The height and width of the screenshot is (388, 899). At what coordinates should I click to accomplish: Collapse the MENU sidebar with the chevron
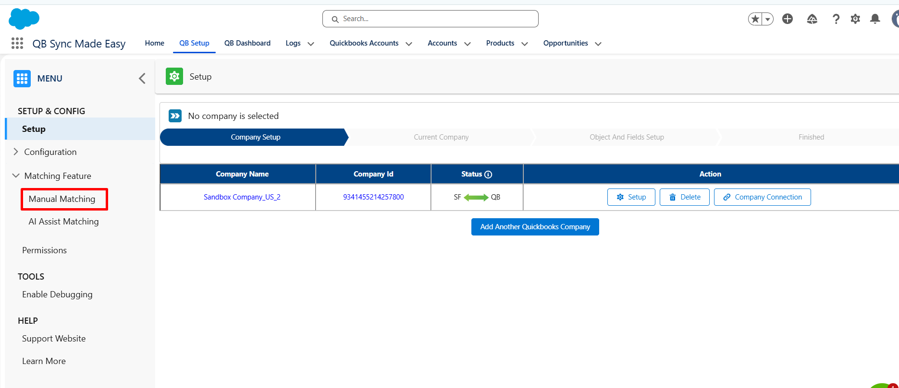[142, 79]
